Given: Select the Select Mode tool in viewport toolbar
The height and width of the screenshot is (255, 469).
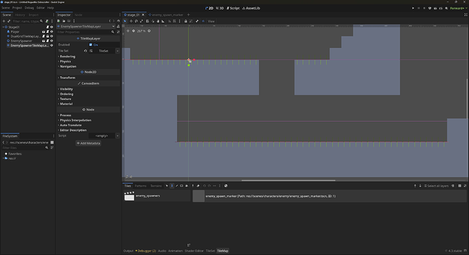Looking at the screenshot, I should (125, 21).
